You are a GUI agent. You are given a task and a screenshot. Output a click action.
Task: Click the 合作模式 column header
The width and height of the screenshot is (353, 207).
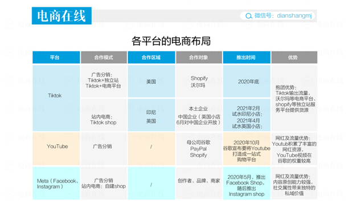104,57
